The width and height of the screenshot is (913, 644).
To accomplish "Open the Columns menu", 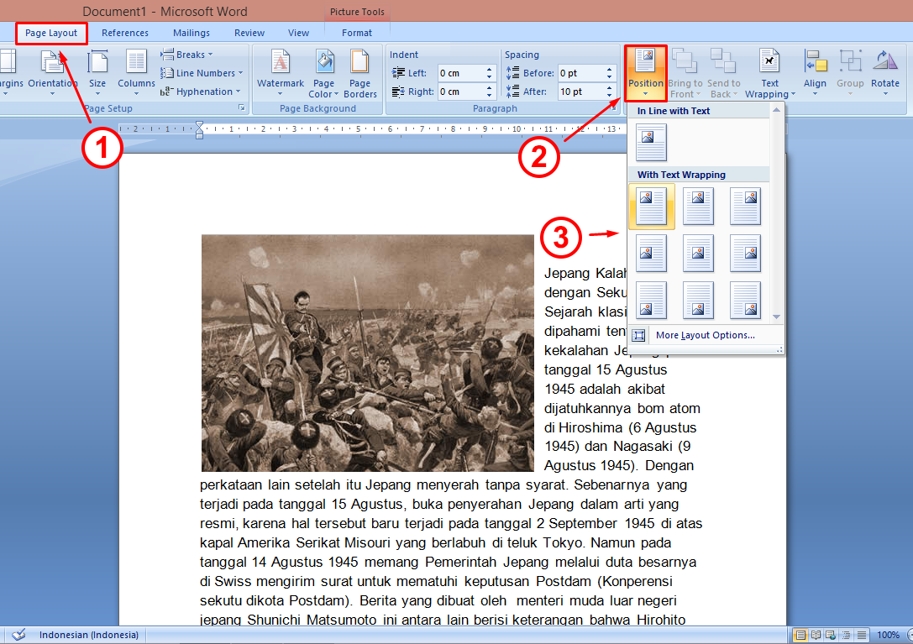I will click(136, 72).
